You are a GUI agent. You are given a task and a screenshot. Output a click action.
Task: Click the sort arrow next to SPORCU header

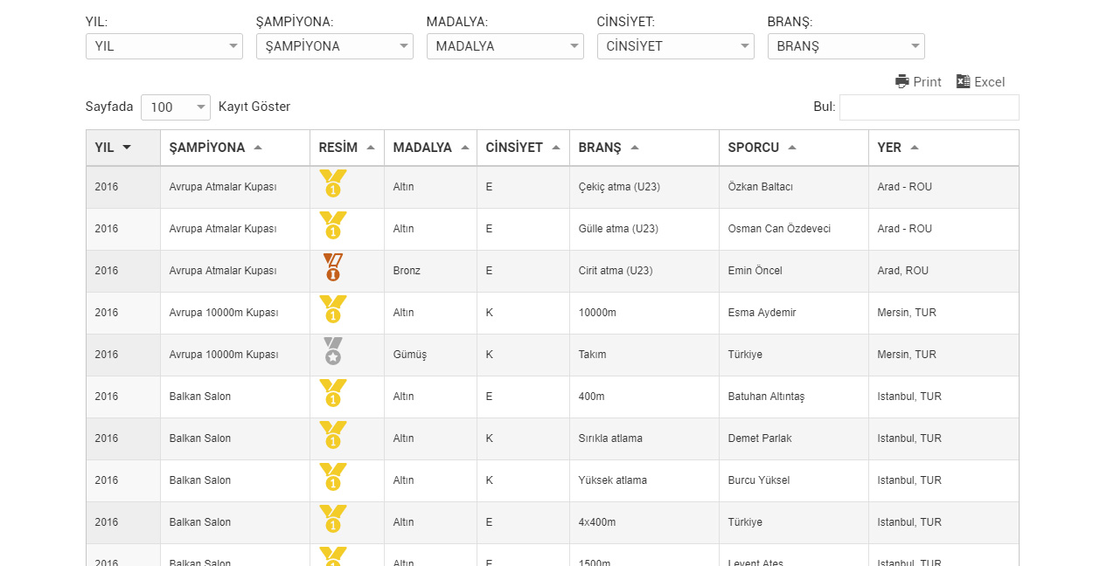(x=792, y=148)
